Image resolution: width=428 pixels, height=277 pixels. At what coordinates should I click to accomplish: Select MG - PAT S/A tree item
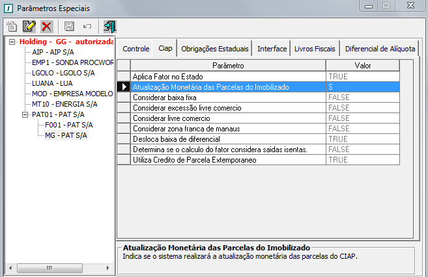(x=66, y=135)
